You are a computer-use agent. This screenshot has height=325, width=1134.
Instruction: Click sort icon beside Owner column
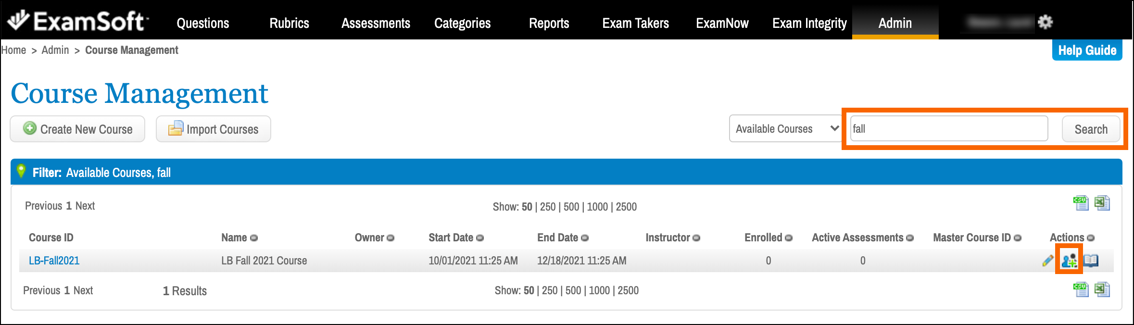[x=391, y=238]
